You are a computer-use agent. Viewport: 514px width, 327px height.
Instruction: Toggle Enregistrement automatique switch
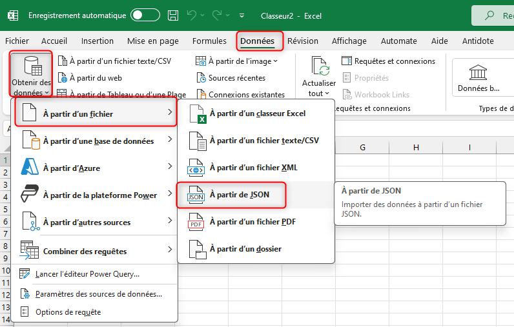coord(145,15)
